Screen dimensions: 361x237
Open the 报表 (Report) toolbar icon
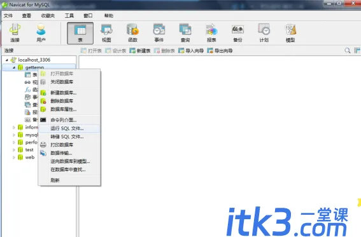click(211, 33)
